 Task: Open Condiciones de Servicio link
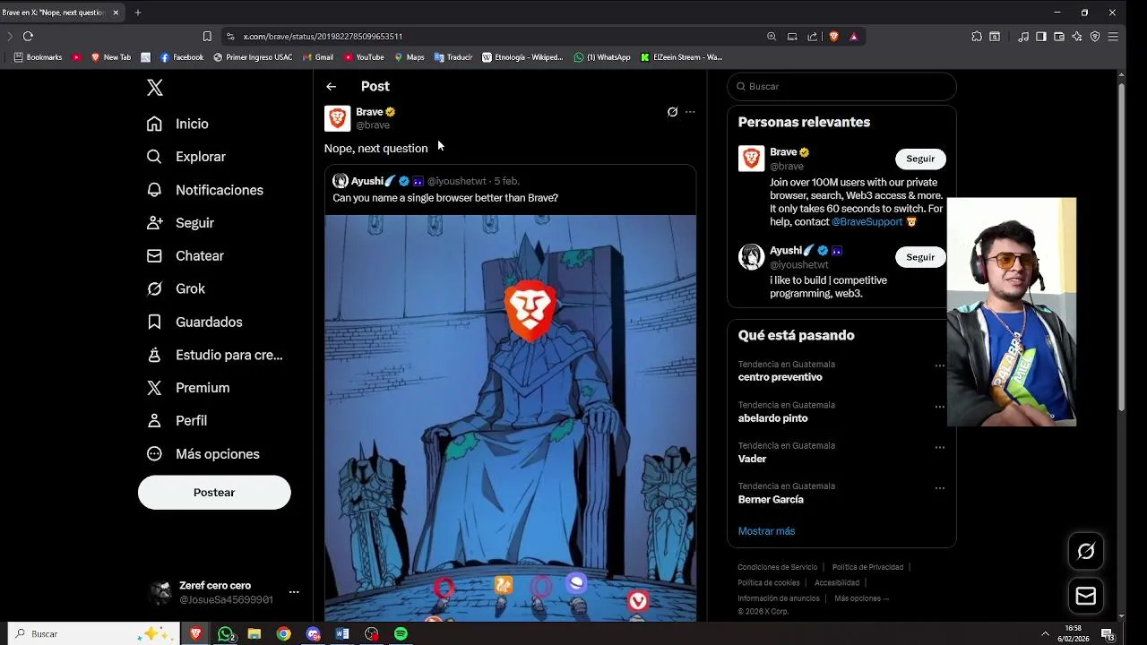pyautogui.click(x=777, y=567)
